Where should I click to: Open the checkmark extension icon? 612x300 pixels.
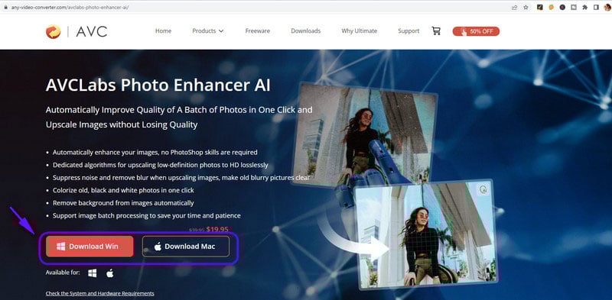coord(540,7)
